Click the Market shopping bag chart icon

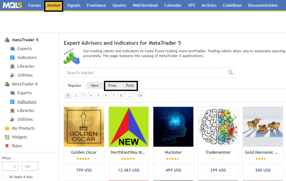click(72, 56)
